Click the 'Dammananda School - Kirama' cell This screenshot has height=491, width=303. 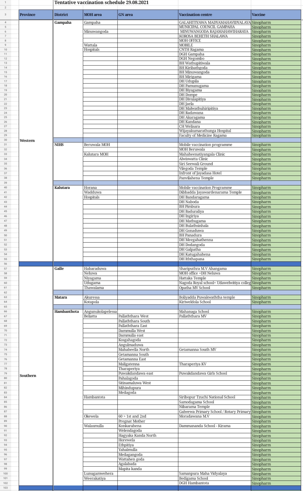(x=215, y=426)
